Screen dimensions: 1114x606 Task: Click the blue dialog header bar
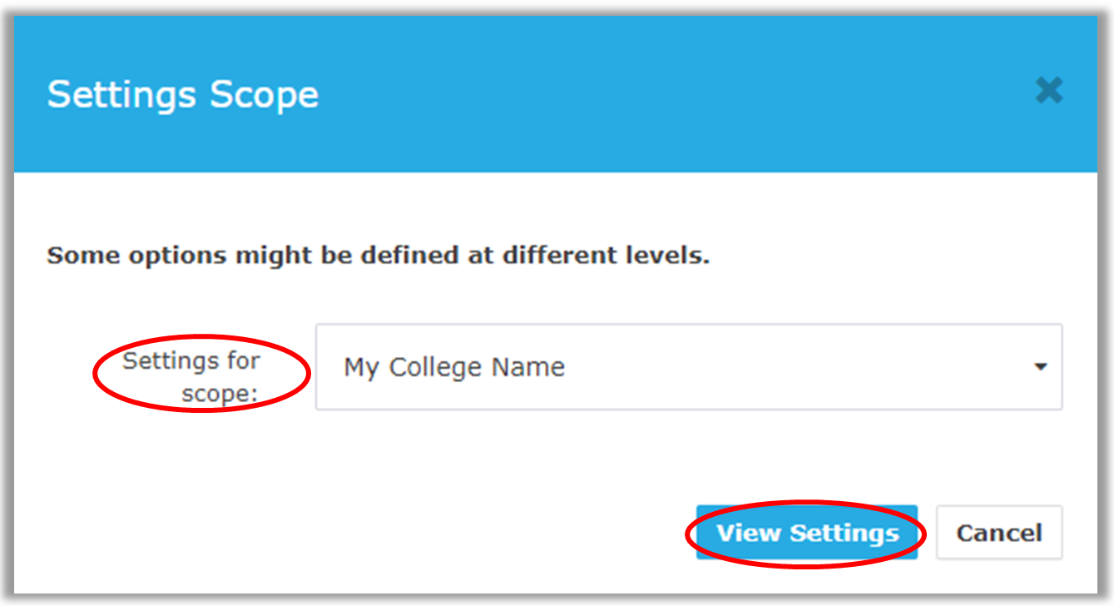point(556,93)
